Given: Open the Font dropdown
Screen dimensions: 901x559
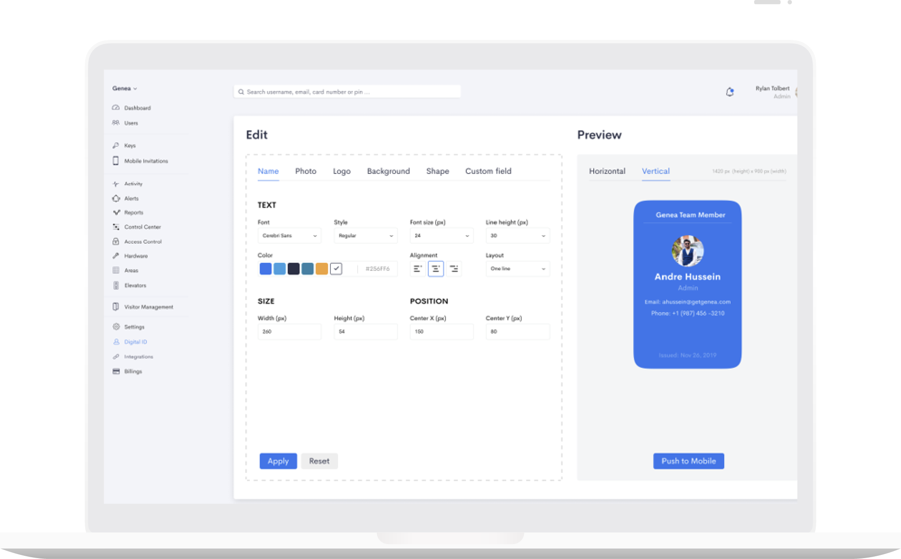Looking at the screenshot, I should coord(289,236).
